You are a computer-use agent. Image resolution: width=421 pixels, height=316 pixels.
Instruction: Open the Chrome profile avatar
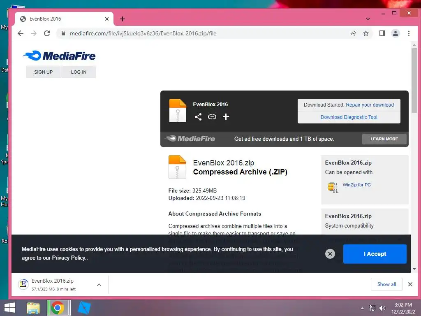[395, 33]
